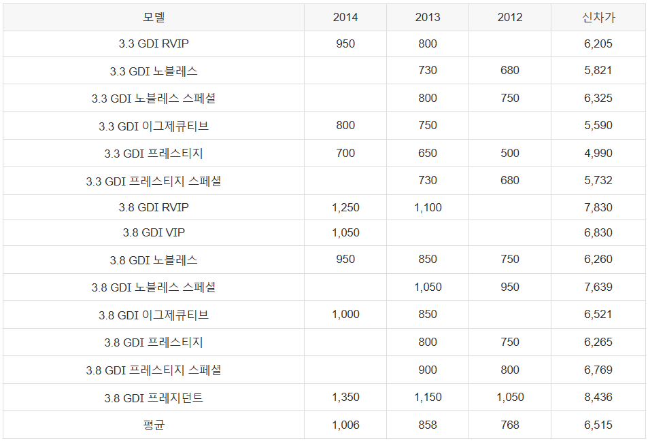Viewport: 648px width, 441px height.
Task: Click the 1,000 value in 3.8 이그제큐티브 row
Action: pyautogui.click(x=345, y=314)
